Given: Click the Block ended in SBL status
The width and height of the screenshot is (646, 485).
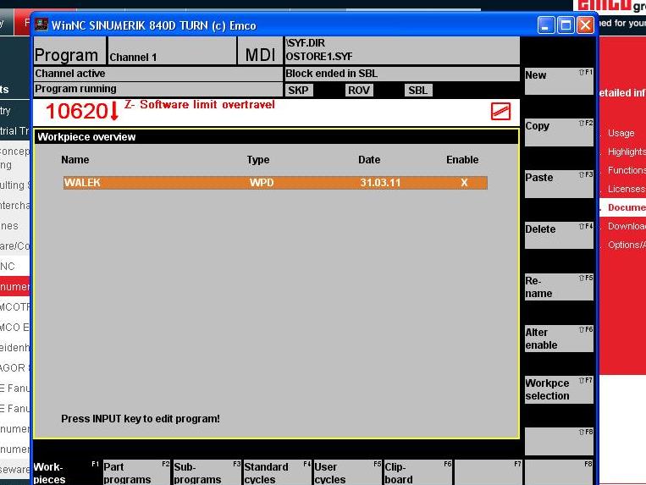Looking at the screenshot, I should [x=401, y=74].
